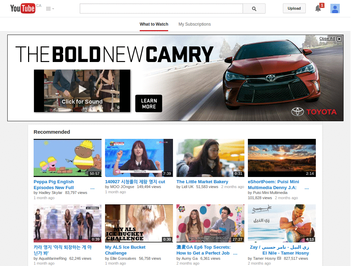This screenshot has width=355, height=266.
Task: Expand ellipsis menu for Peppa Pig video
Action: (92, 188)
